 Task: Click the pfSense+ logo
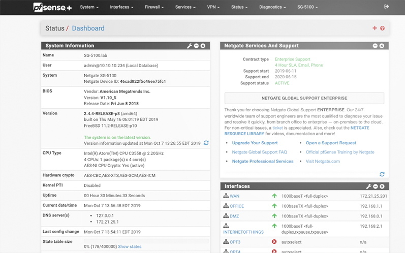tap(52, 7)
